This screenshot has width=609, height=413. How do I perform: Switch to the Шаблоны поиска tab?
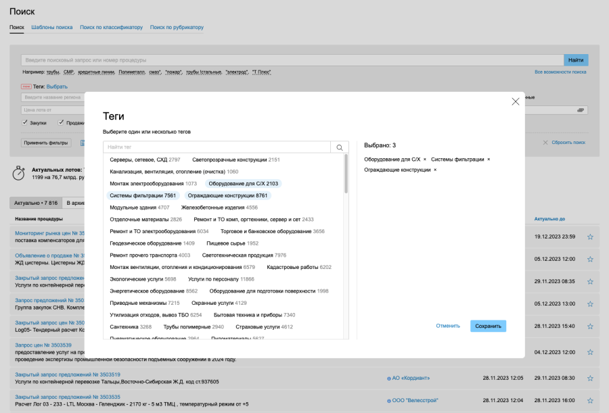coord(52,28)
